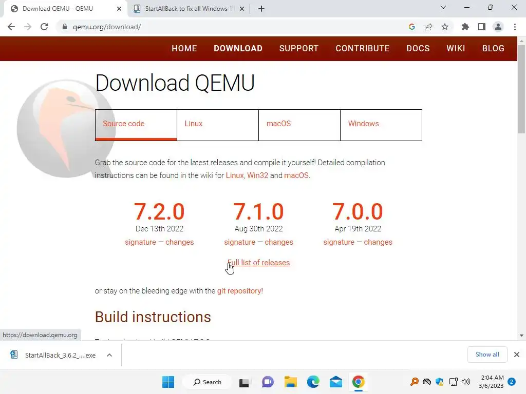Open the Chrome three-dot menu
Image resolution: width=526 pixels, height=394 pixels.
(x=515, y=27)
